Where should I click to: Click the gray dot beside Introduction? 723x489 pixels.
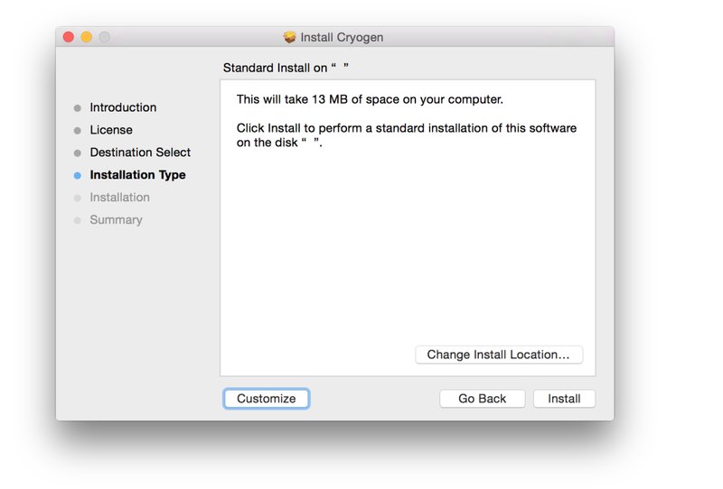pos(78,108)
